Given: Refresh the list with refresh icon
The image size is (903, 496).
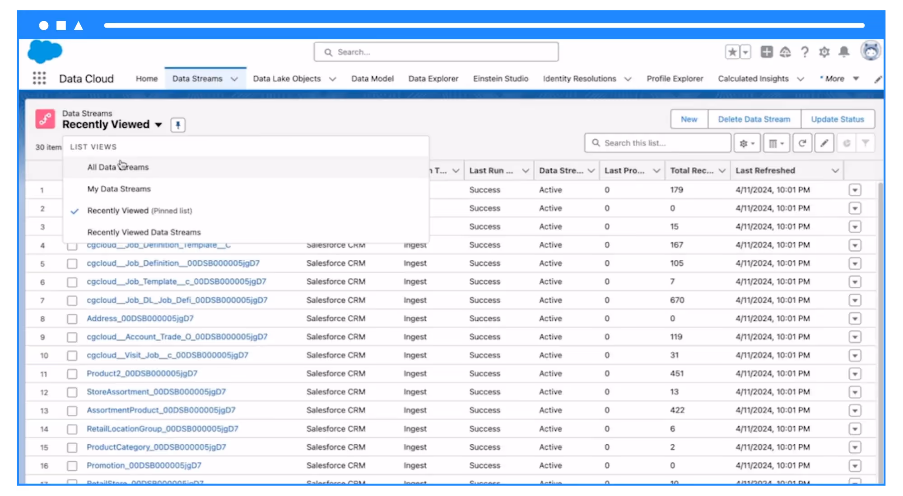Looking at the screenshot, I should click(x=802, y=143).
